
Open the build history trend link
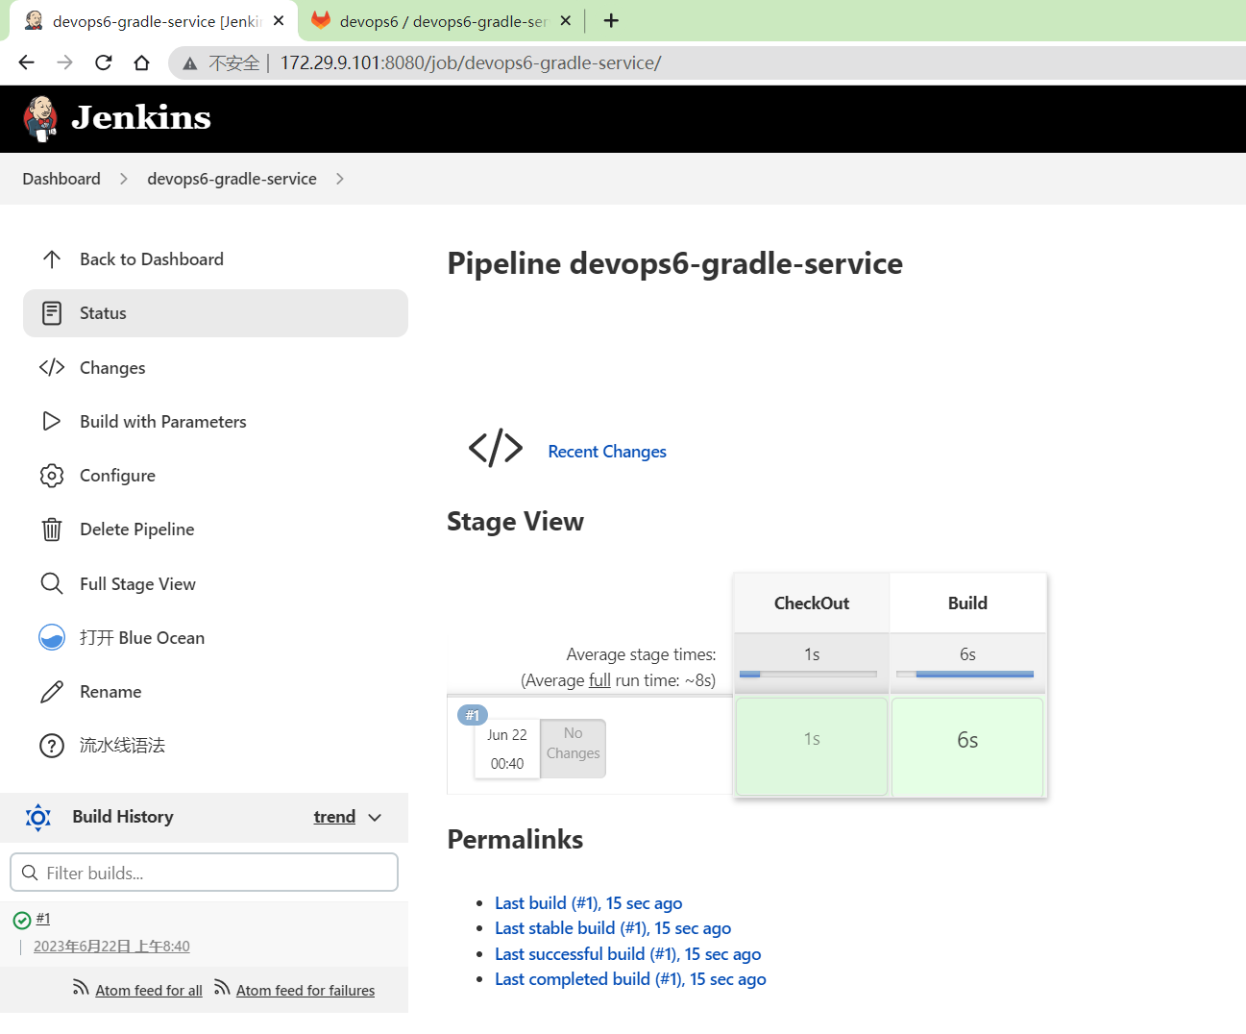point(334,817)
